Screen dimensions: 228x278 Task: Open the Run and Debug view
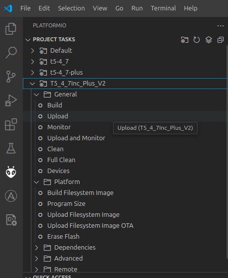[11, 100]
